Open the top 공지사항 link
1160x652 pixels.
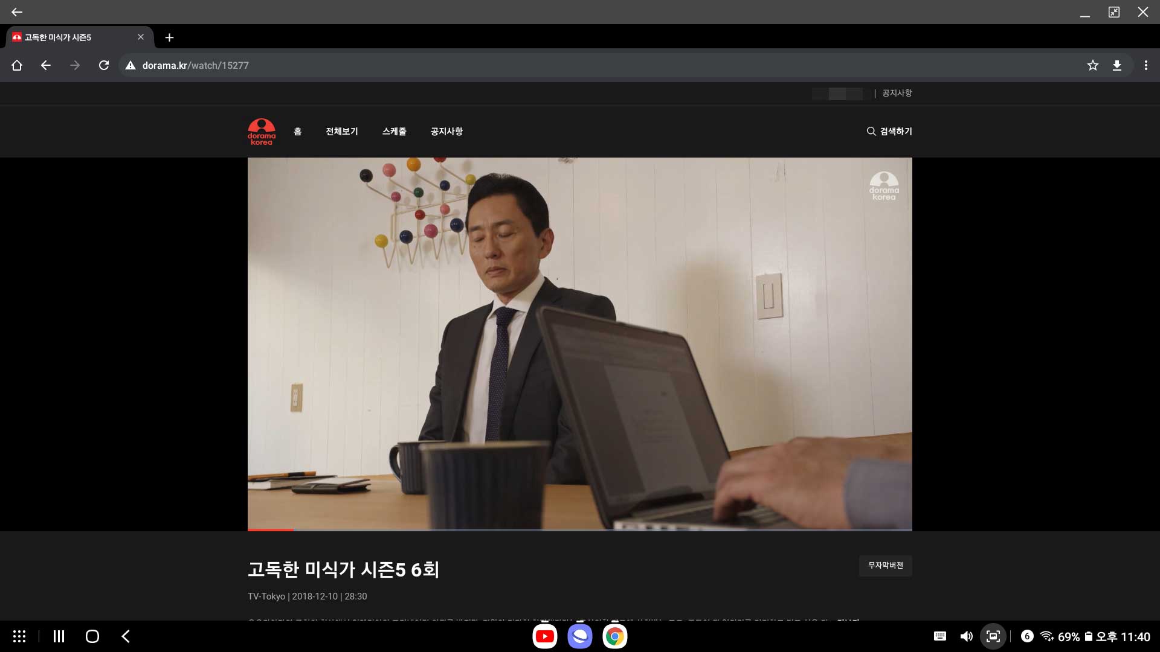click(x=897, y=93)
